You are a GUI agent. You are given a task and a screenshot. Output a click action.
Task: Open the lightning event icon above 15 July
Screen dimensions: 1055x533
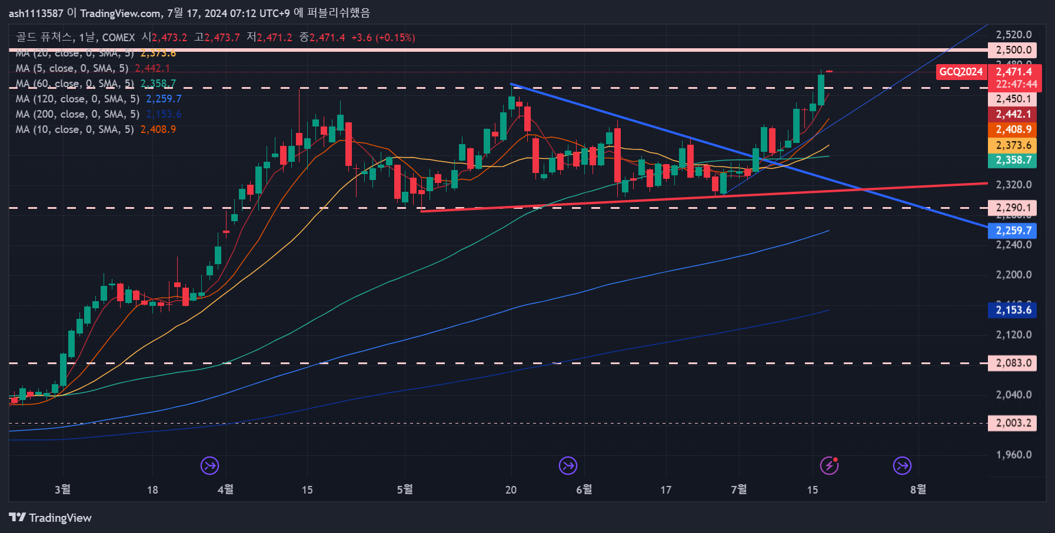click(x=829, y=466)
